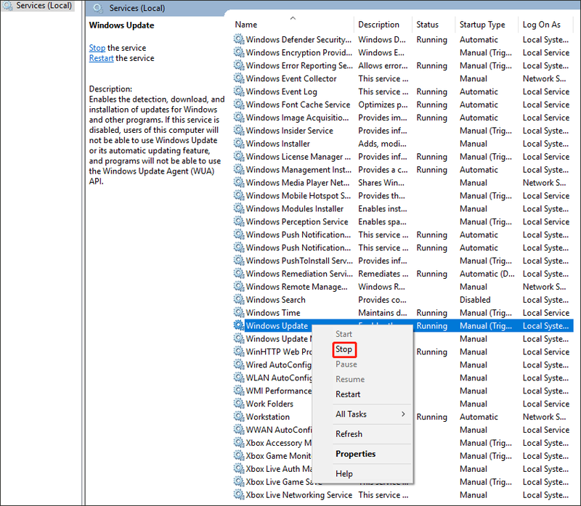Viewport: 581px width, 506px height.
Task: Click Disabled startup type of Windows Search
Action: point(475,300)
